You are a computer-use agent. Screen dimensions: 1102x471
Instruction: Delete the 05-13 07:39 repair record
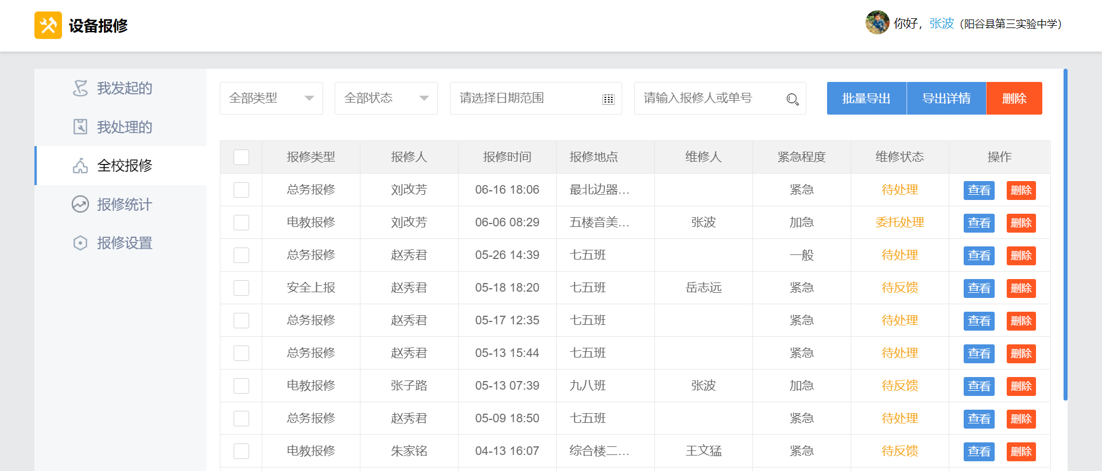click(1021, 386)
